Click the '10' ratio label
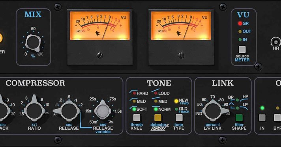Viewport: 281px width, 147px height. (x=47, y=105)
